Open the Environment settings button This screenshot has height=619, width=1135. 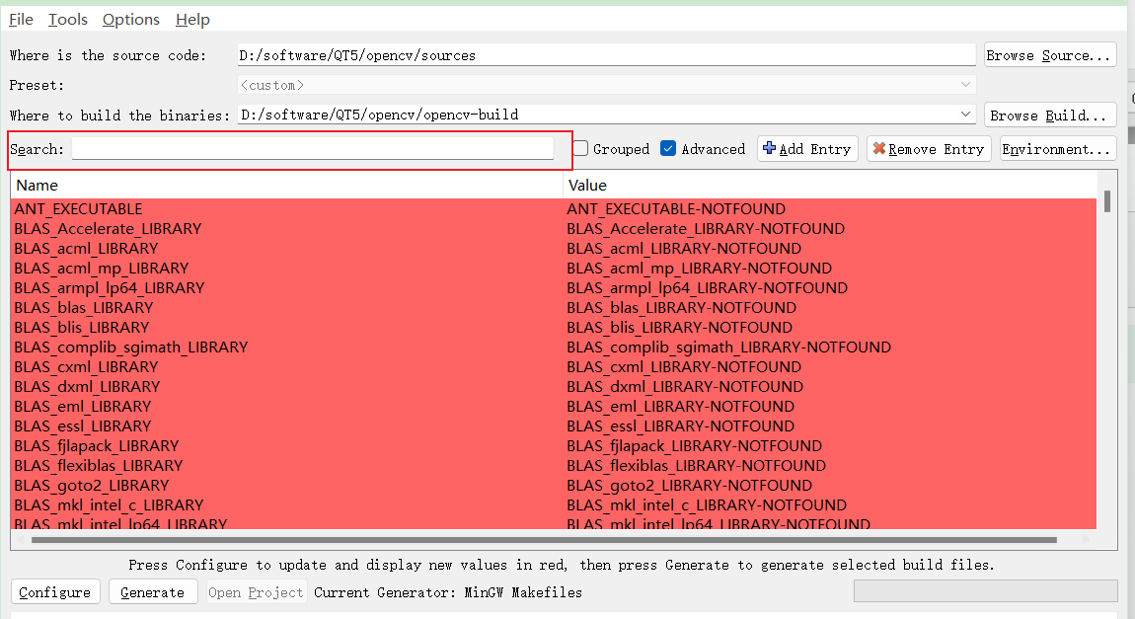click(x=1057, y=149)
